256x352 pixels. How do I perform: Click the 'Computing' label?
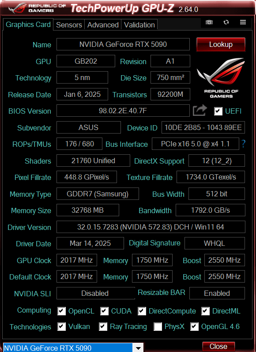pos(34,310)
